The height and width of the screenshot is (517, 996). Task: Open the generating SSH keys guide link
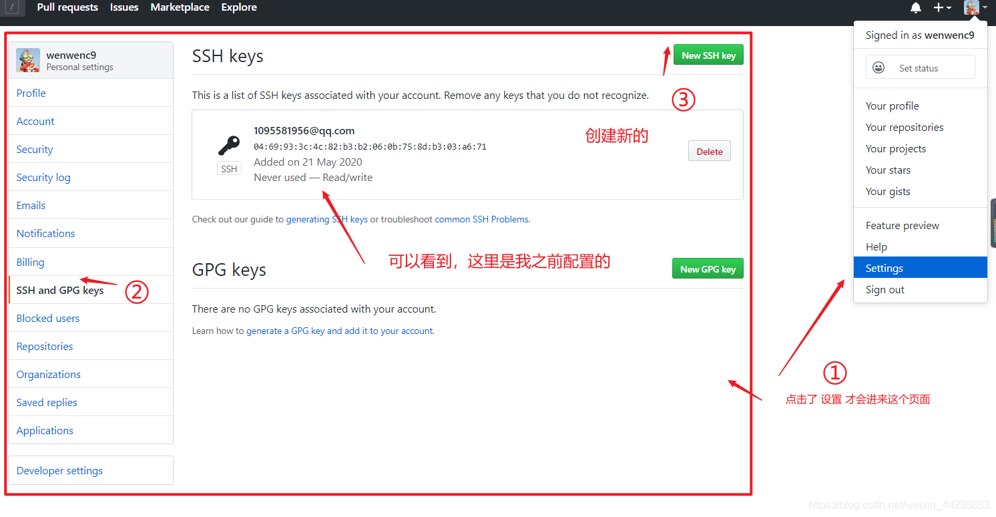point(327,219)
